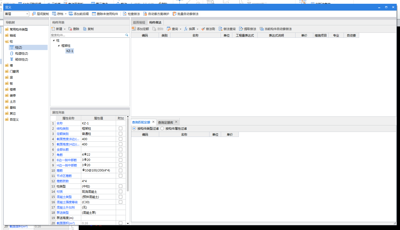
Task: Expand the 基础 tree folder
Action: pyautogui.click(x=7, y=107)
